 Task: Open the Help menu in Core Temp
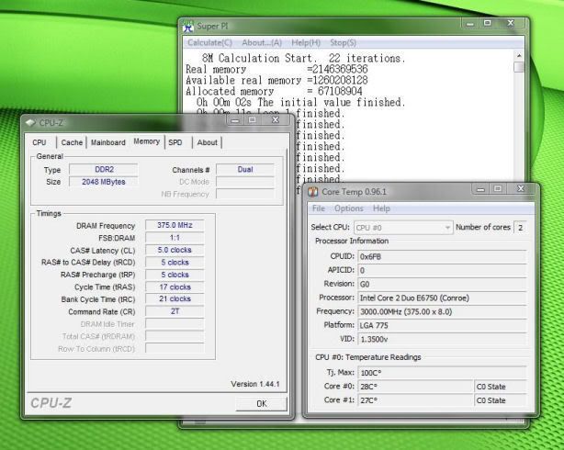click(381, 208)
